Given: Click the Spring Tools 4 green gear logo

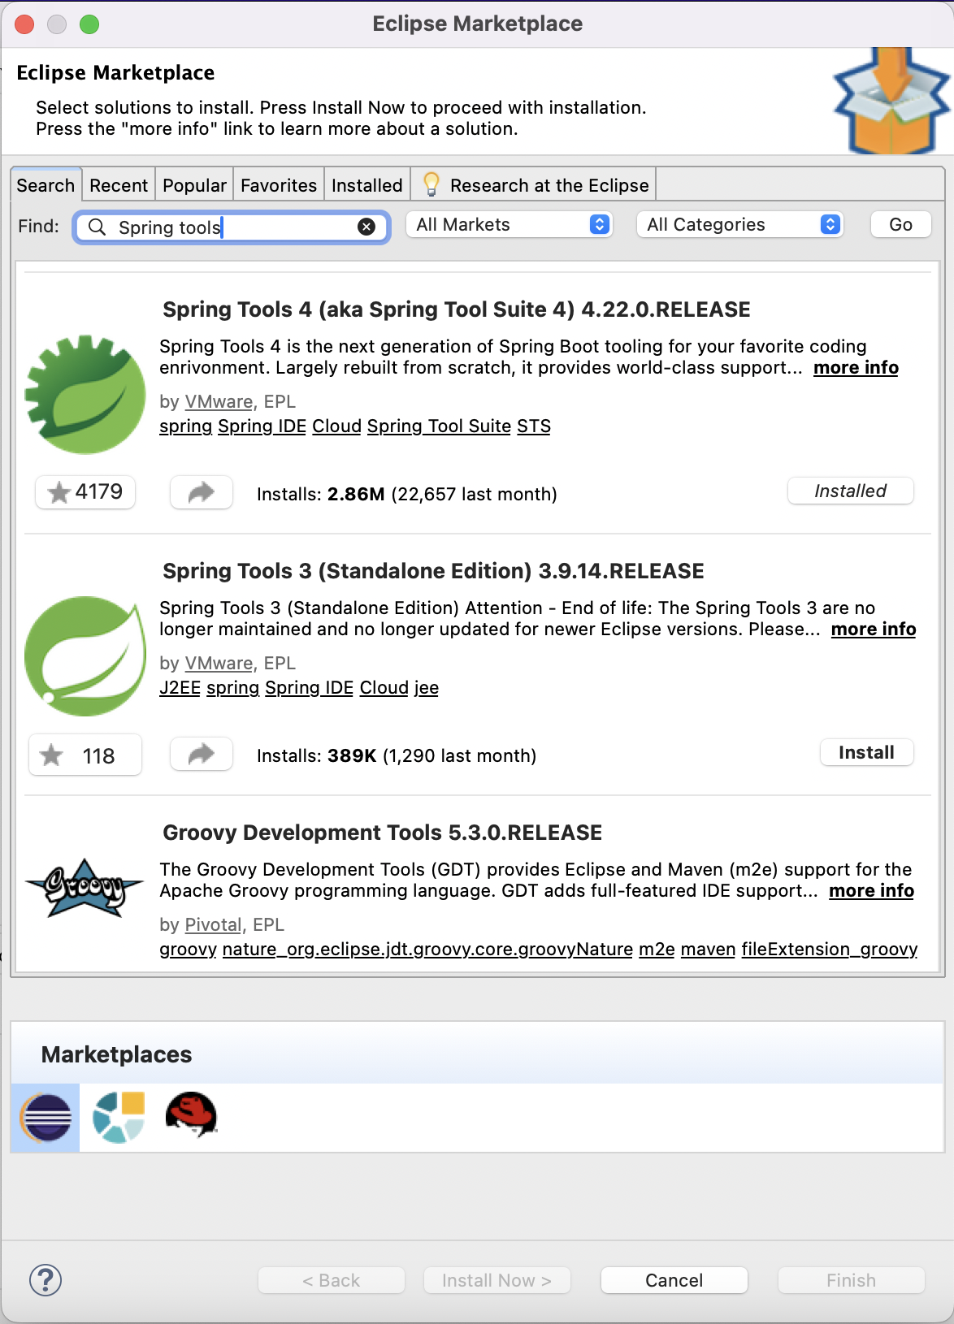Looking at the screenshot, I should pyautogui.click(x=85, y=394).
